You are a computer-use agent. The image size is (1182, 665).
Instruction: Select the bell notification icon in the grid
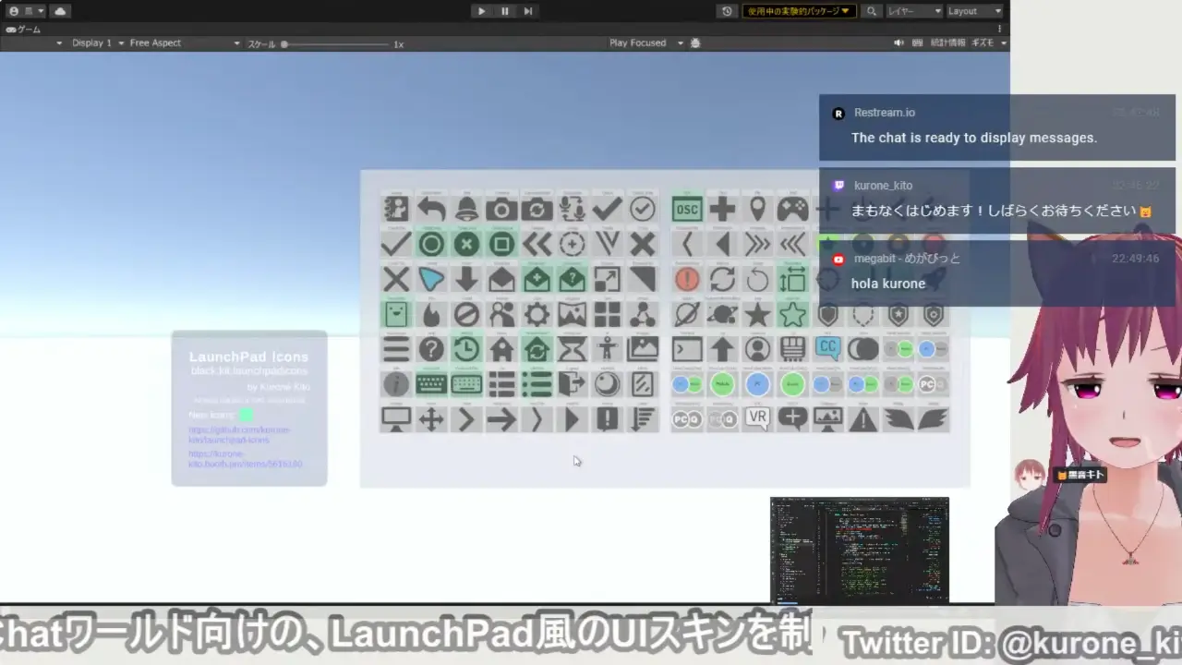[465, 210]
